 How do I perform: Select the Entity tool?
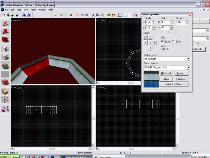pos(5,49)
